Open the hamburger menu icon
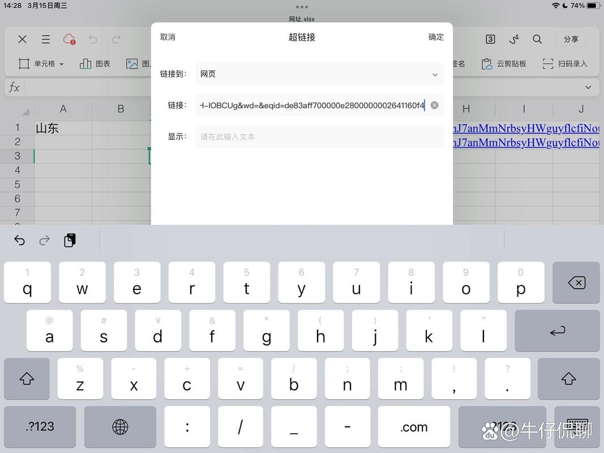Screen dimensions: 604x453 [x=46, y=39]
